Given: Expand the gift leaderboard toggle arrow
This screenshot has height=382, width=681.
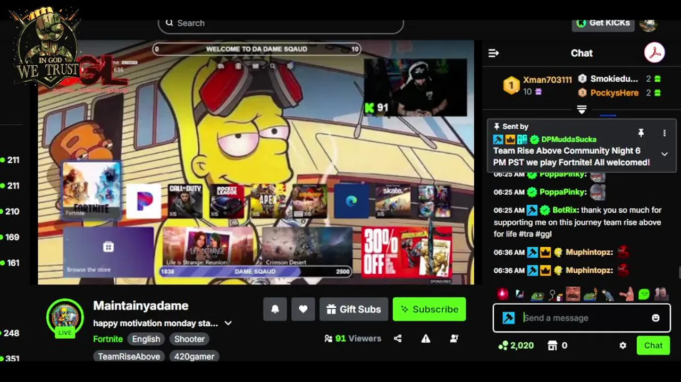Looking at the screenshot, I should (582, 110).
